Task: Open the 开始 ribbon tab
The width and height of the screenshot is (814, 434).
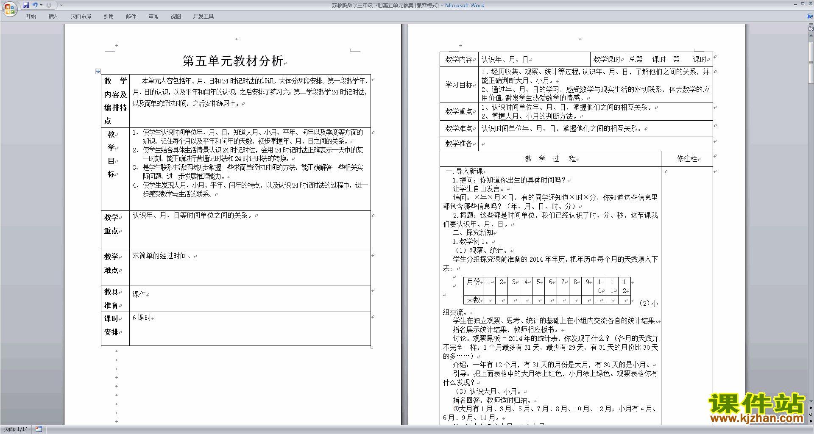Action: [x=31, y=17]
